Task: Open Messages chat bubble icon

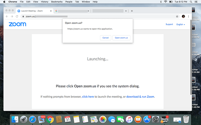Action: coord(111,120)
